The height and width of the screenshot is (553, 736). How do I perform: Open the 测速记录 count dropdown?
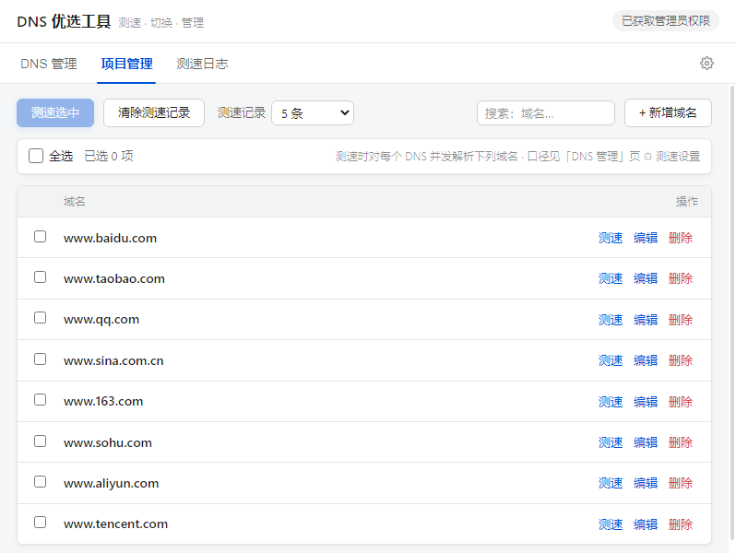313,113
